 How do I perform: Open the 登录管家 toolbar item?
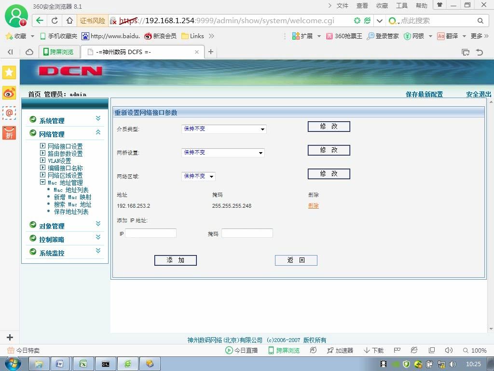click(x=383, y=36)
